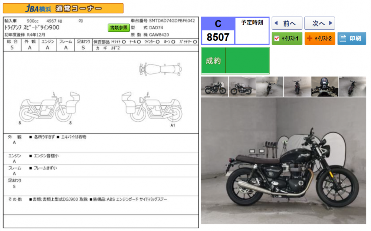The image size is (371, 231).
Task: Open the 書類参照 document reference
Action: point(119,28)
